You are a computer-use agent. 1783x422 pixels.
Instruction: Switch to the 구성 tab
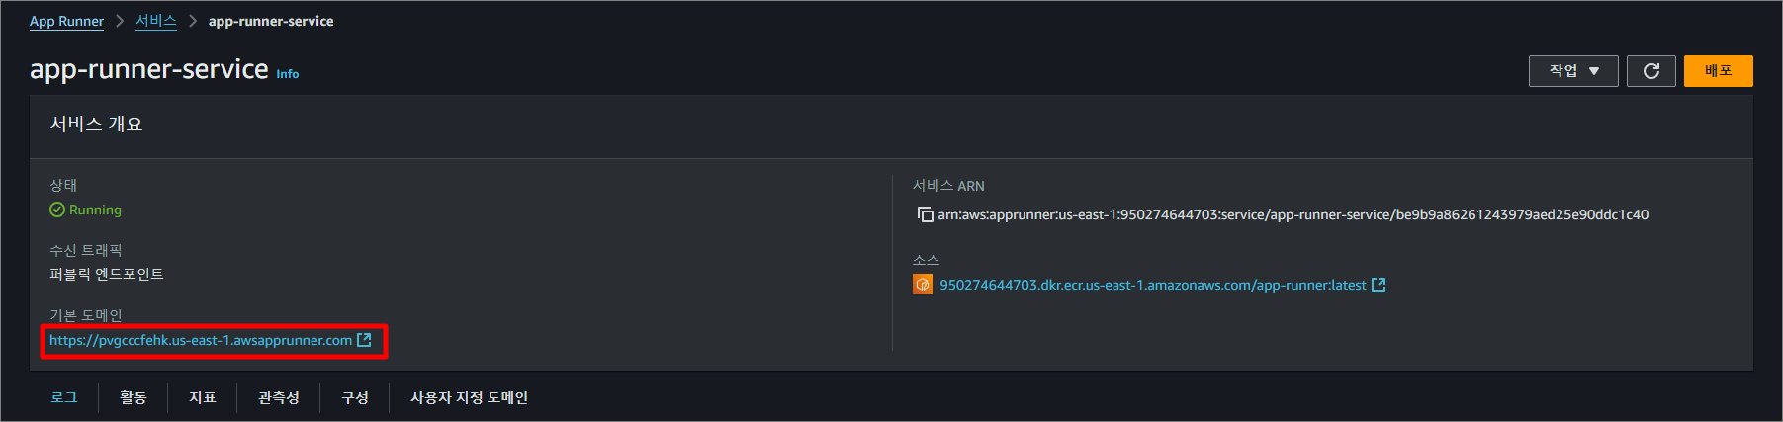(355, 397)
